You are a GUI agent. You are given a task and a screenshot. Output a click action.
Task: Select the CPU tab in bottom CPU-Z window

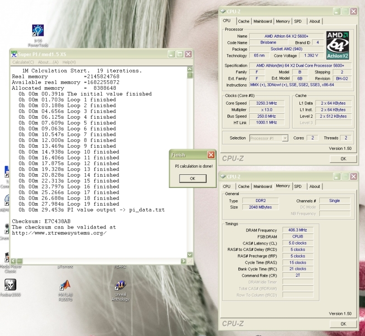click(227, 186)
